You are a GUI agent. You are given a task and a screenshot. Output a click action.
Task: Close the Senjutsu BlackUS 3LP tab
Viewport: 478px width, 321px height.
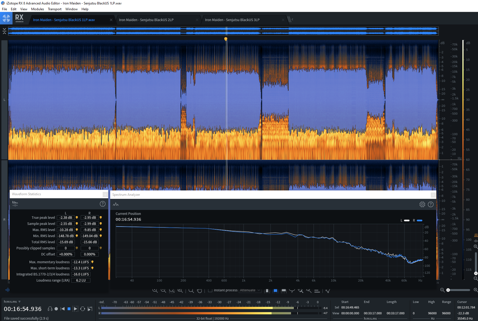pyautogui.click(x=283, y=20)
